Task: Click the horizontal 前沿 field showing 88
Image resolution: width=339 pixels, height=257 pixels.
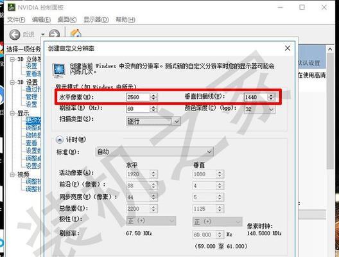Action: [137, 186]
